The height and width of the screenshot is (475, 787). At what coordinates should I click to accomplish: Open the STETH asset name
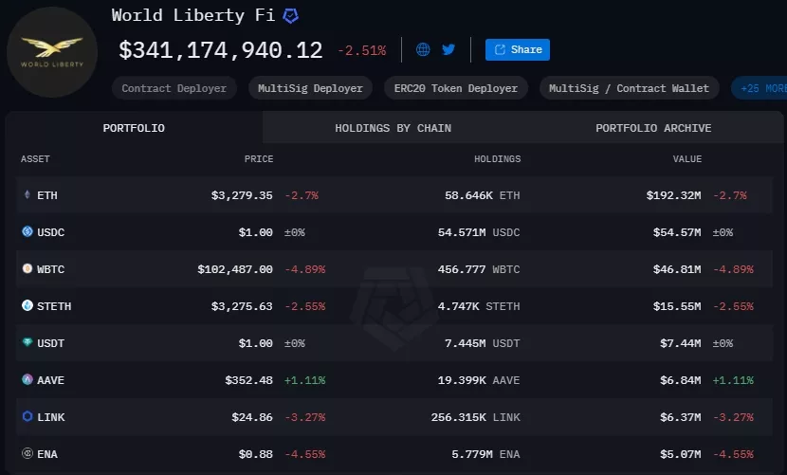(54, 306)
